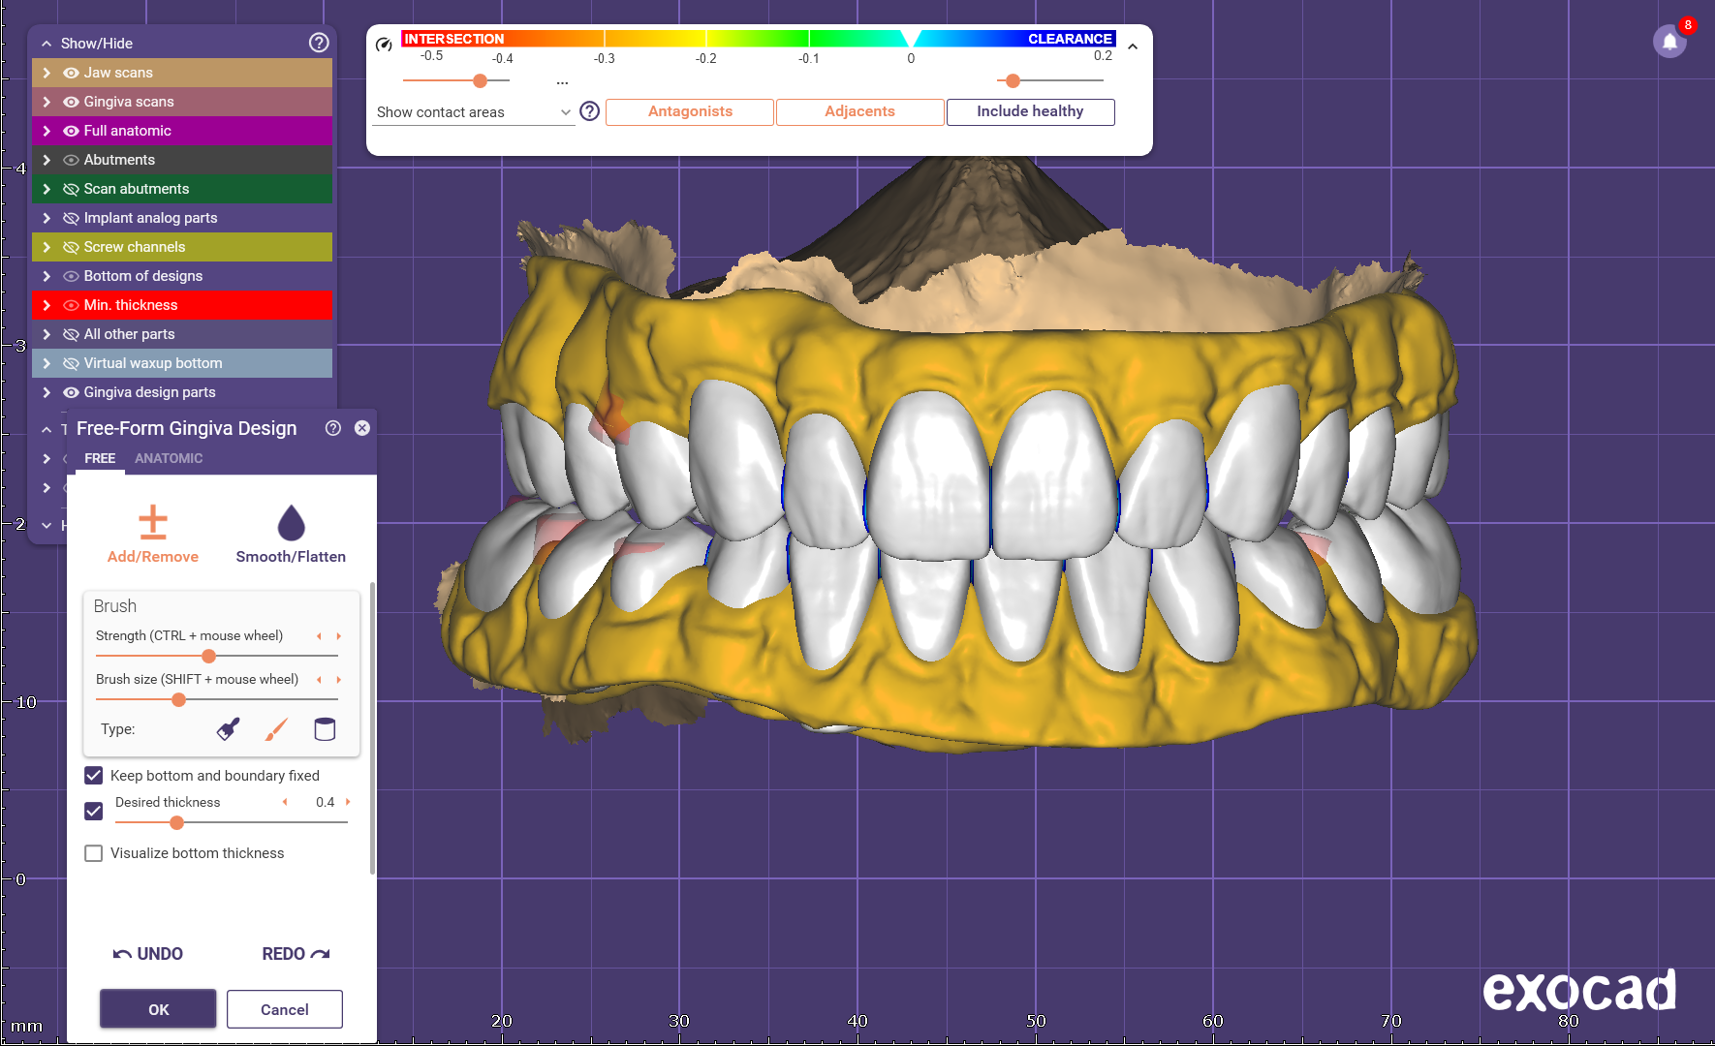
Task: Open help for Free-Form Gingiva Design
Action: pyautogui.click(x=333, y=428)
